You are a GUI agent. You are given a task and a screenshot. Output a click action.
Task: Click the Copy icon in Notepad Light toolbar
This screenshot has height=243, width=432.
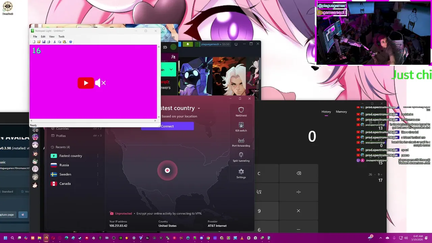[59, 42]
